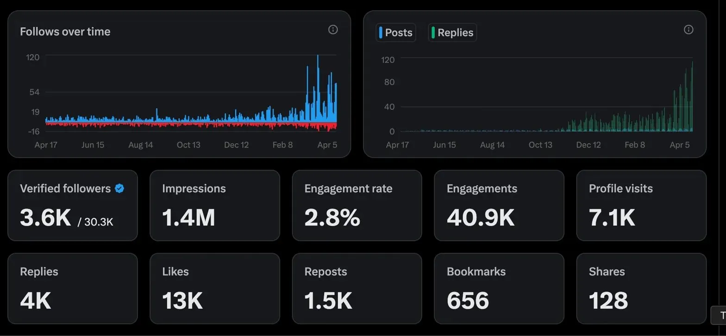Click the Shares metric card

pyautogui.click(x=641, y=288)
